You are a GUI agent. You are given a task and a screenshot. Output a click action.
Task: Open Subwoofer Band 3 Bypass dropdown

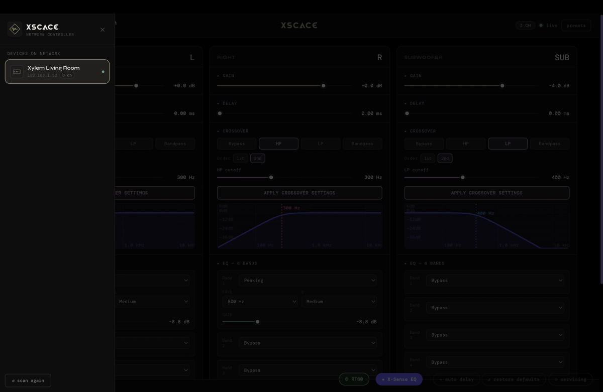[495, 335]
